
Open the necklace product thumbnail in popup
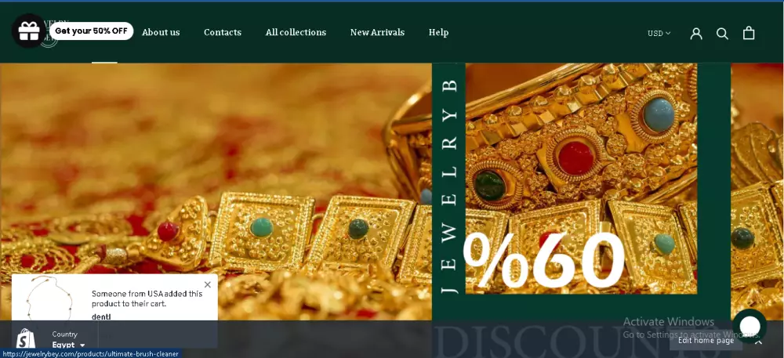[49, 298]
